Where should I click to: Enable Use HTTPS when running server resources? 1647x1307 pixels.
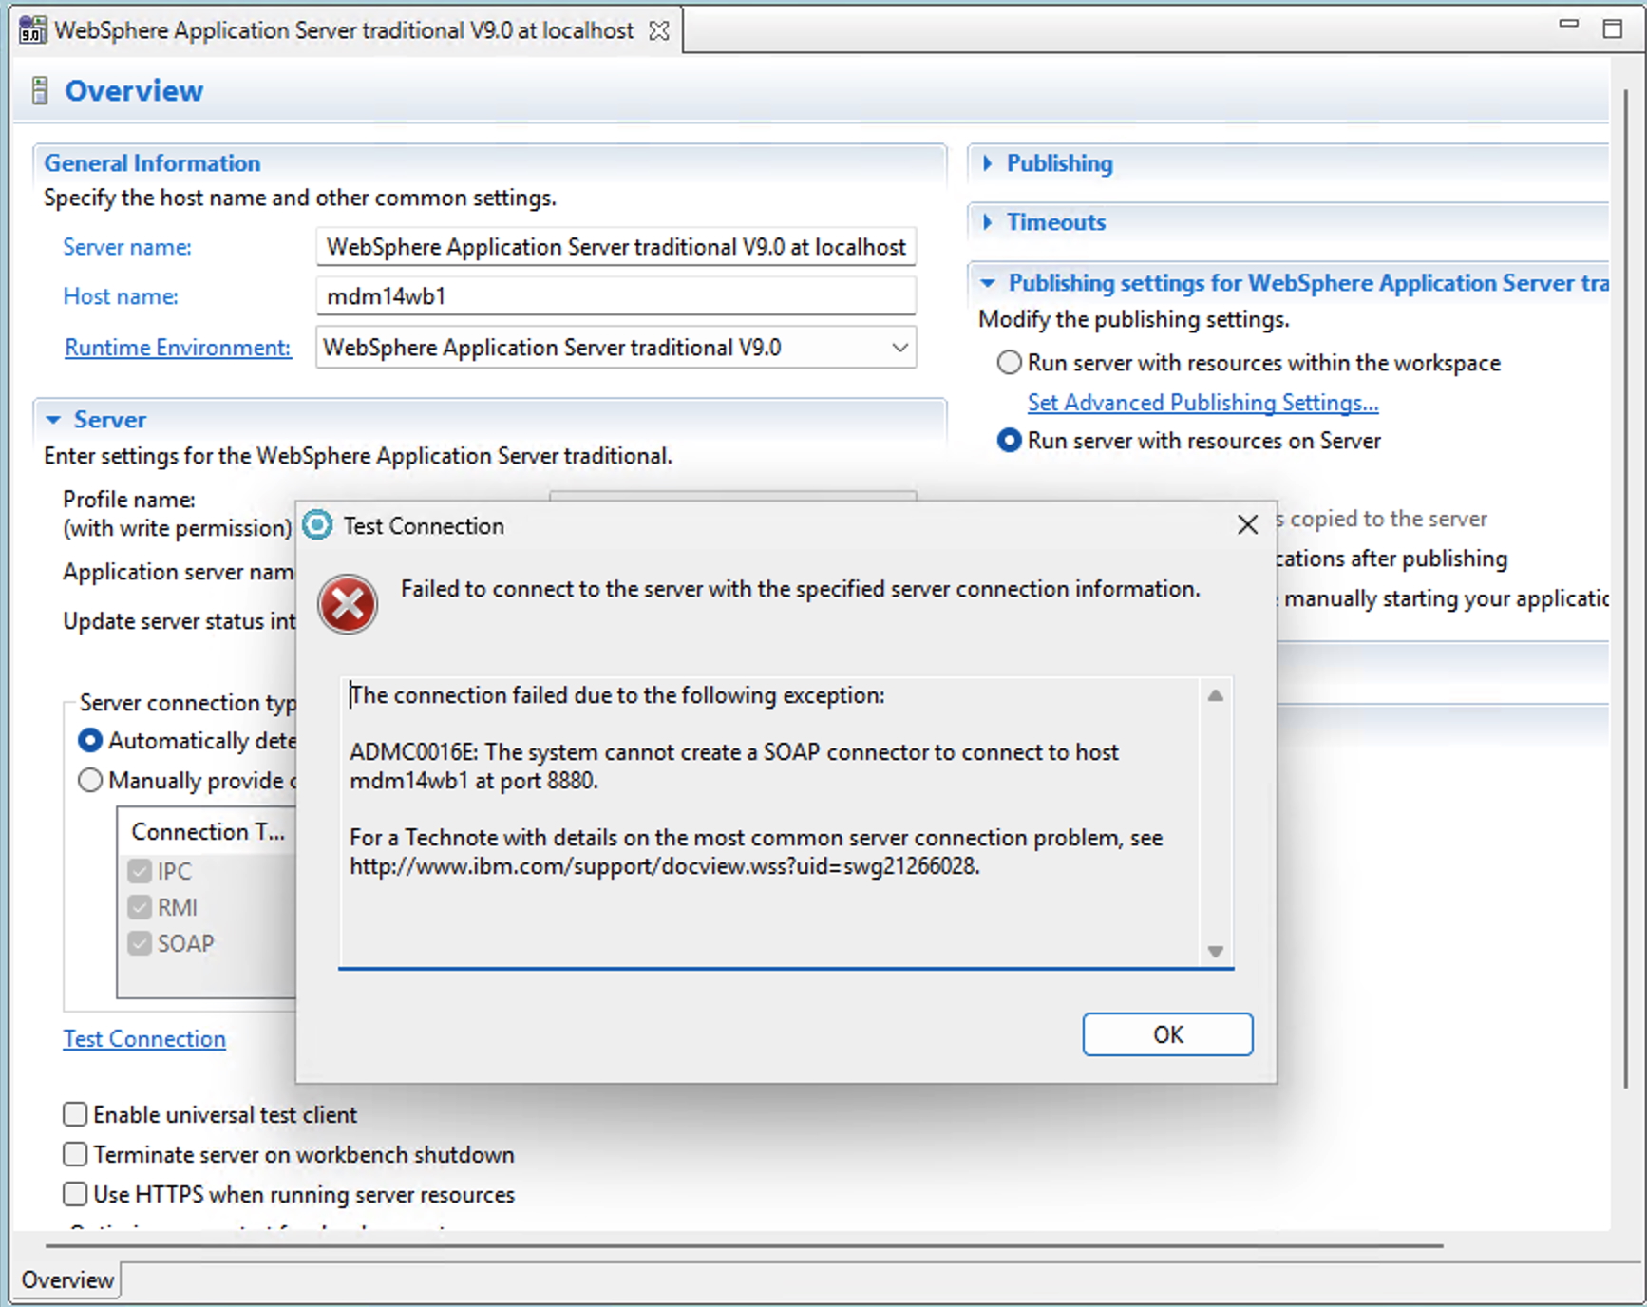(75, 1194)
